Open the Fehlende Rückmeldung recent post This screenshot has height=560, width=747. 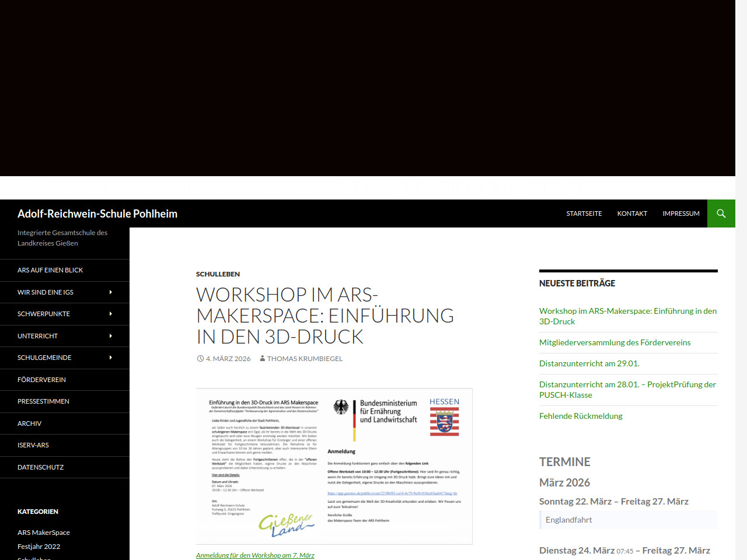click(581, 416)
